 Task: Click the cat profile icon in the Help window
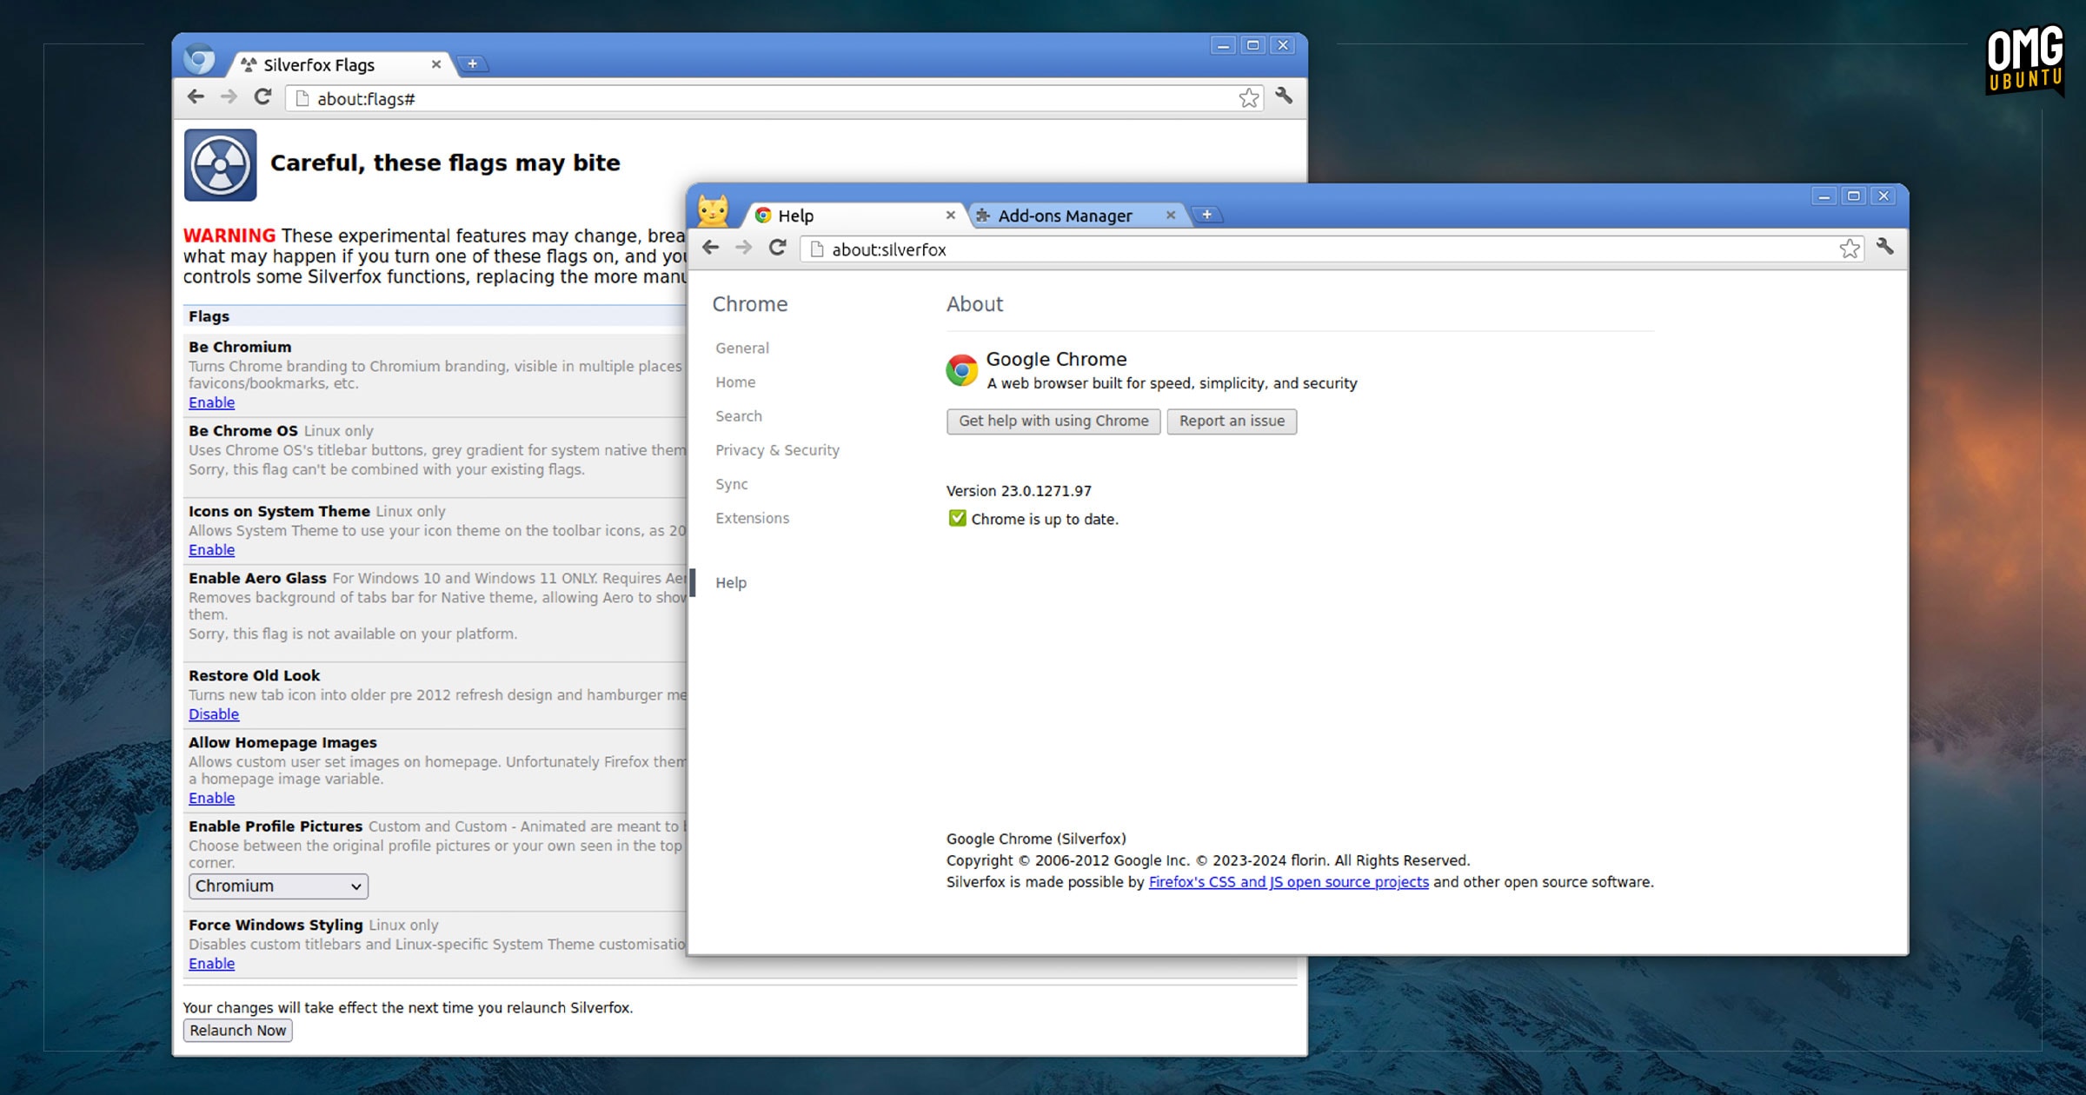pos(714,210)
